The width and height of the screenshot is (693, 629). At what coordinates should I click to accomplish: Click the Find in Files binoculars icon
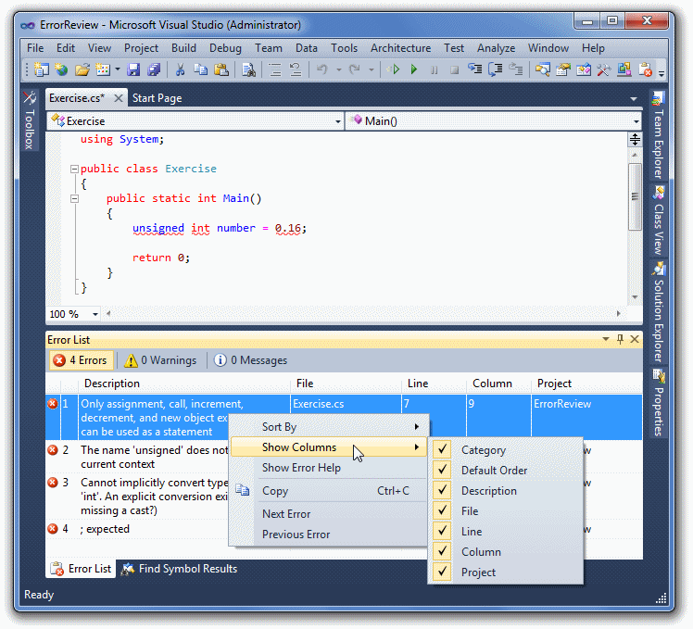click(248, 69)
